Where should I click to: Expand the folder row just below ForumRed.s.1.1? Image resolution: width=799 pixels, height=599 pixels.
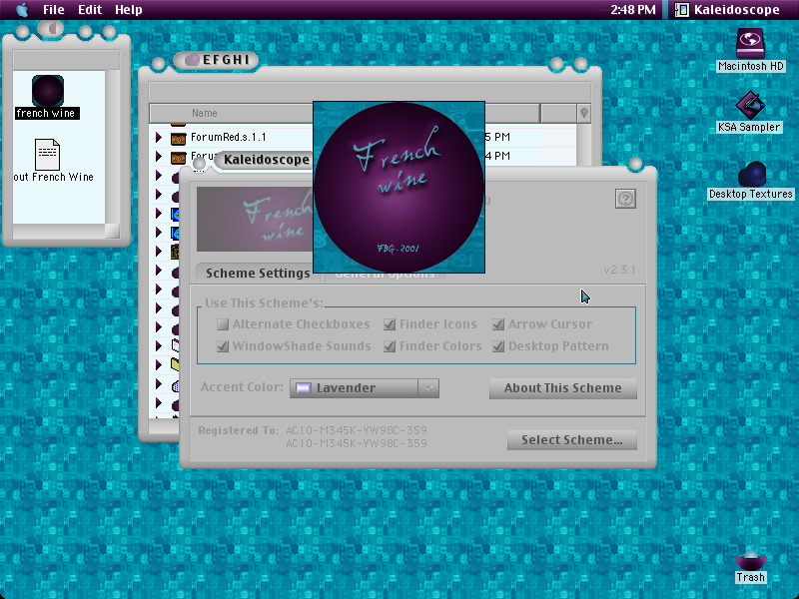(159, 157)
